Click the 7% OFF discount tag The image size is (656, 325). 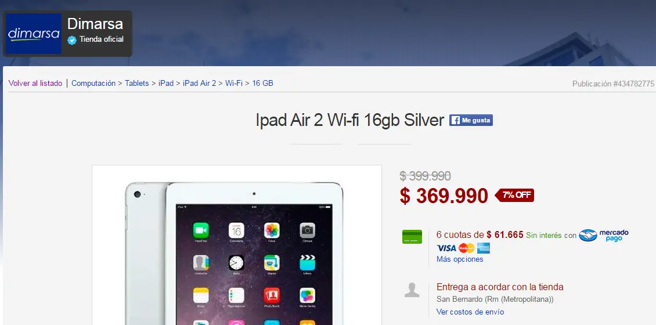point(514,195)
